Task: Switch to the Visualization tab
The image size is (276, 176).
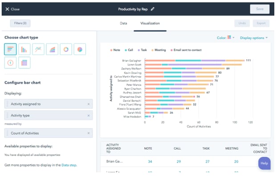Action: click(x=150, y=23)
